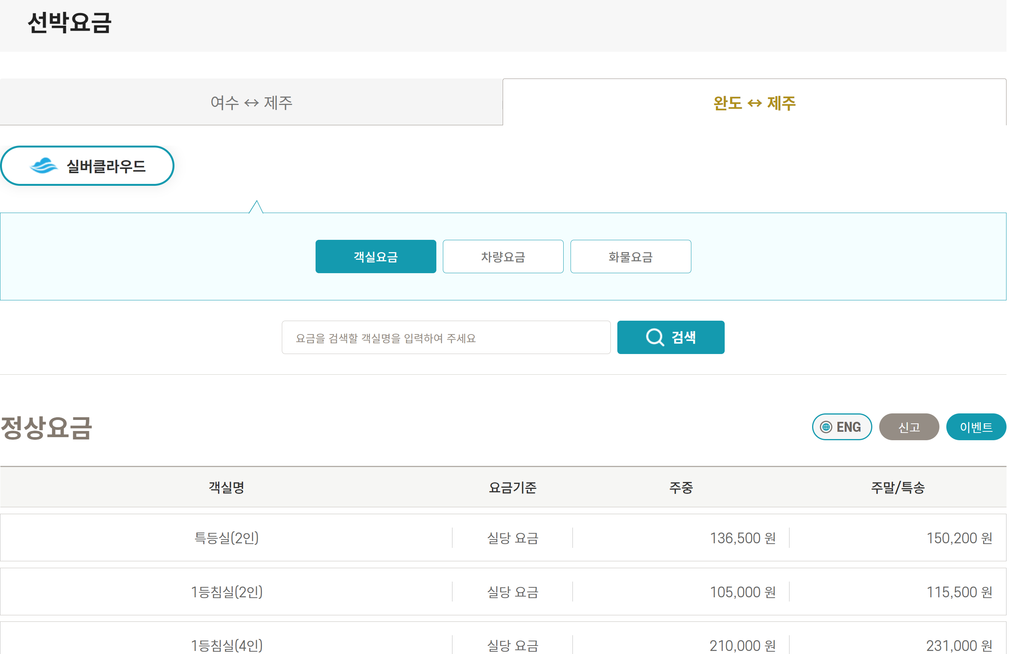Select the 신고 fare filter button
Image resolution: width=1023 pixels, height=654 pixels.
(909, 427)
